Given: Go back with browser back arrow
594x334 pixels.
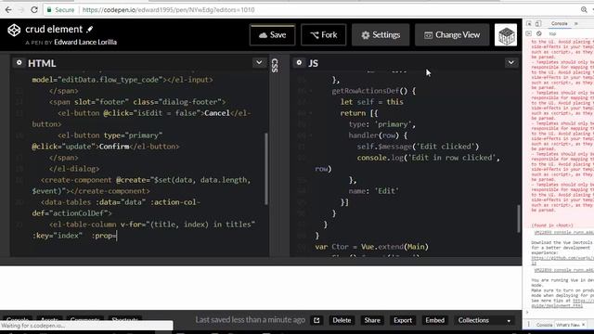Looking at the screenshot, I should point(8,10).
